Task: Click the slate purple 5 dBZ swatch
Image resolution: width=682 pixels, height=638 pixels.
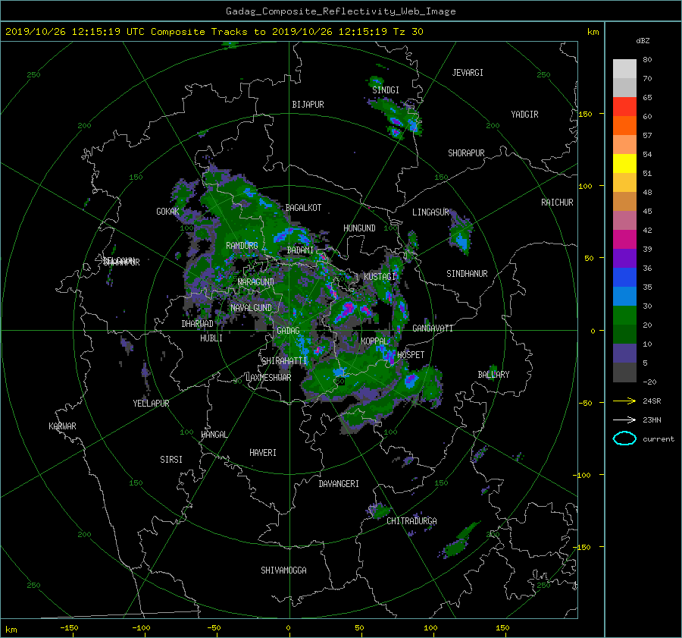Action: coord(624,354)
